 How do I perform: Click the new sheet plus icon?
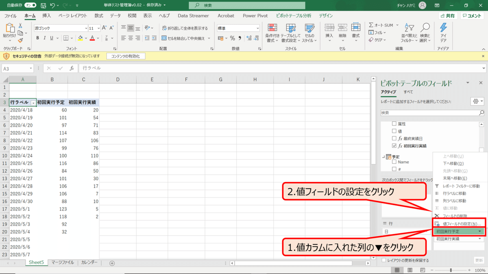[x=112, y=263]
